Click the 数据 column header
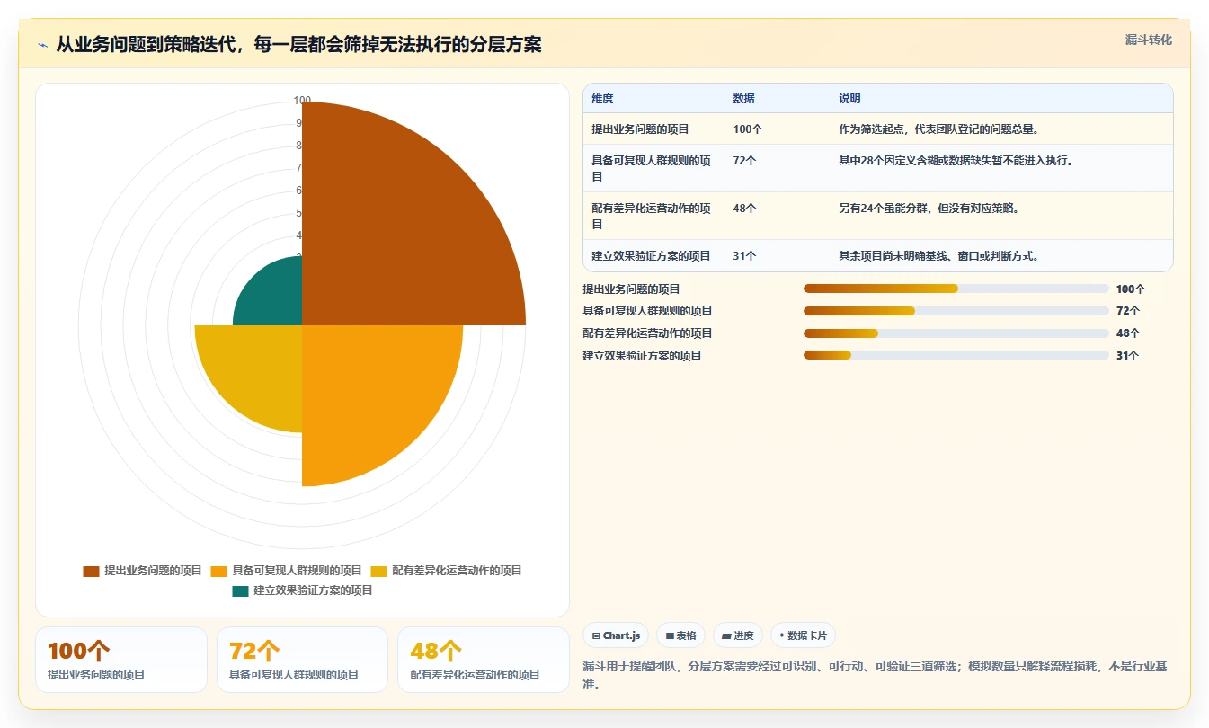Viewport: 1209px width, 728px height. pyautogui.click(x=743, y=99)
